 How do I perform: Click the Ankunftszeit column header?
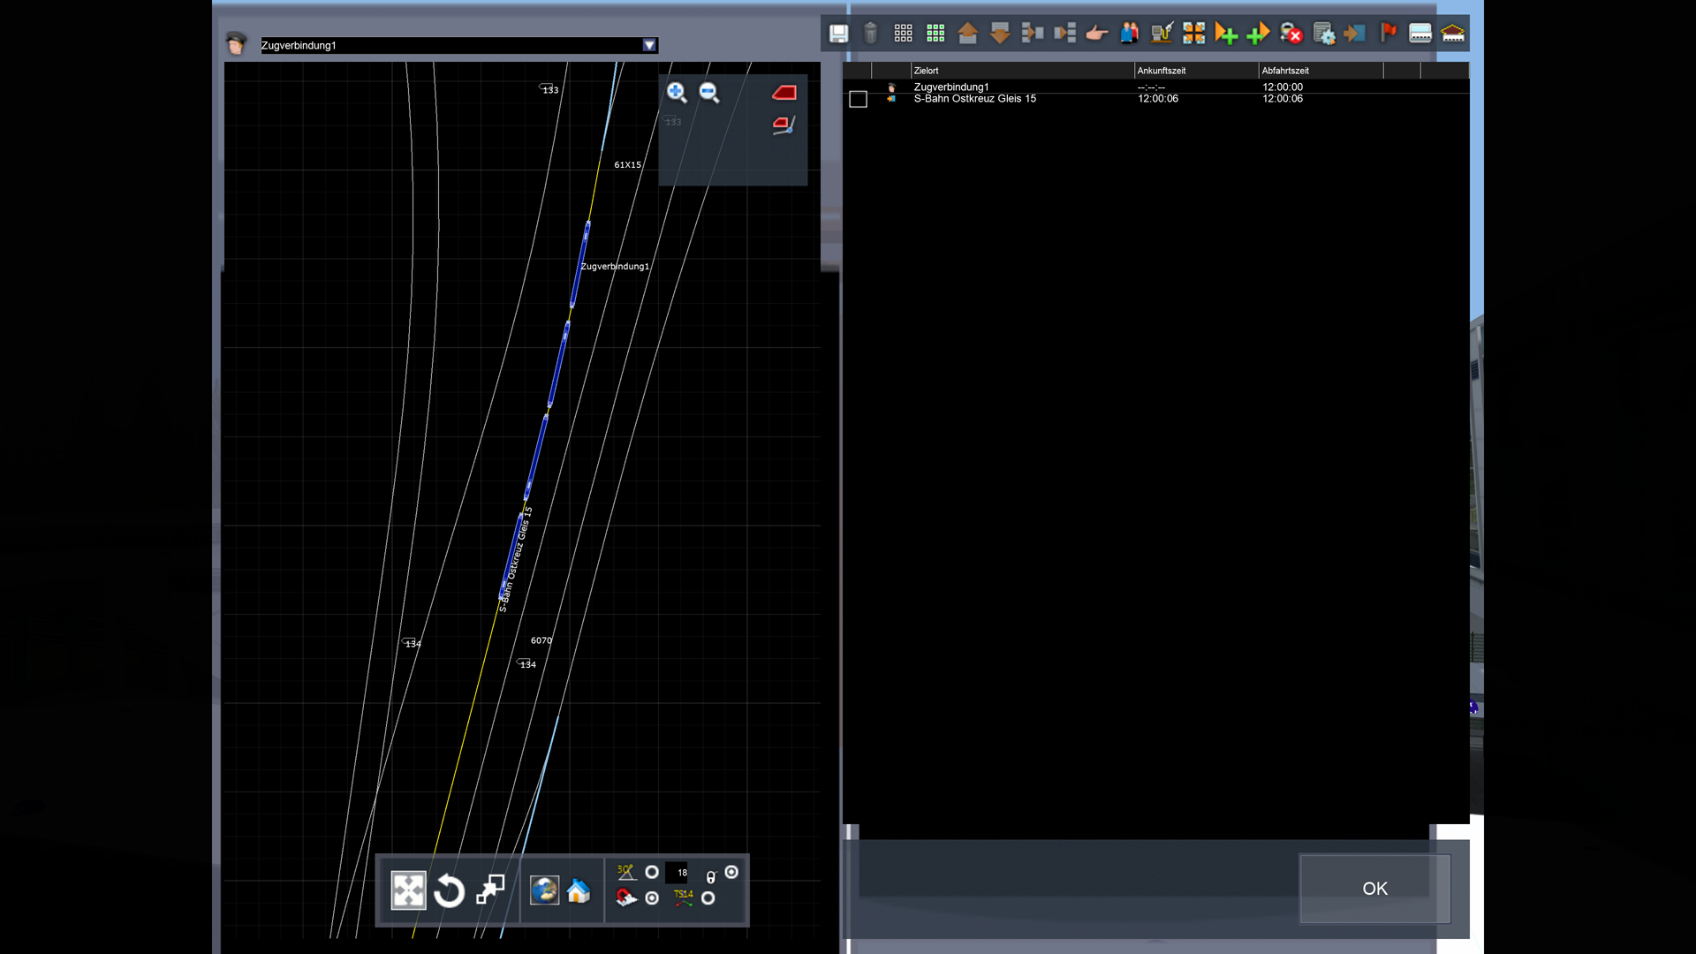[x=1196, y=71]
